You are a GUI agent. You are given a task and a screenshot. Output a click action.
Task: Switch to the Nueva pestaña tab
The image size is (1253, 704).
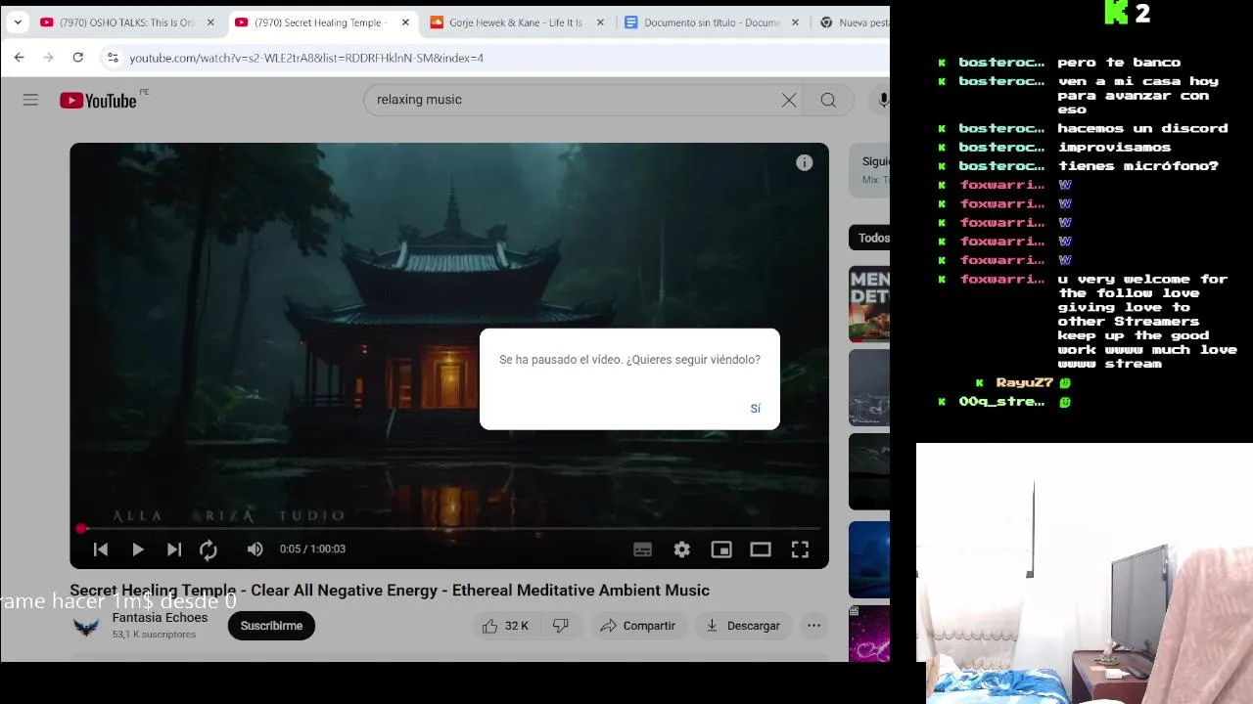855,22
